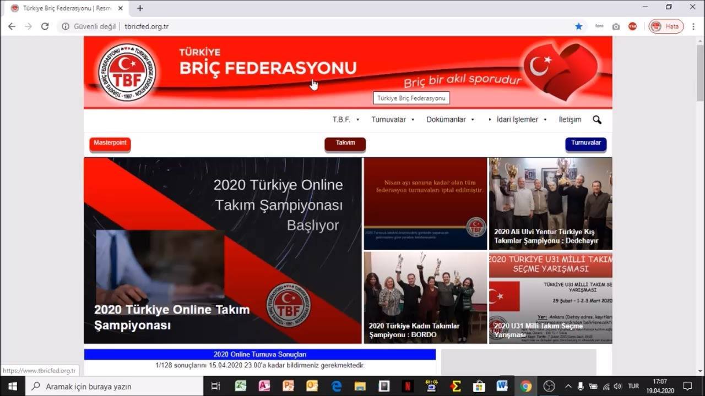Open Netflix from the taskbar

[x=407, y=386]
